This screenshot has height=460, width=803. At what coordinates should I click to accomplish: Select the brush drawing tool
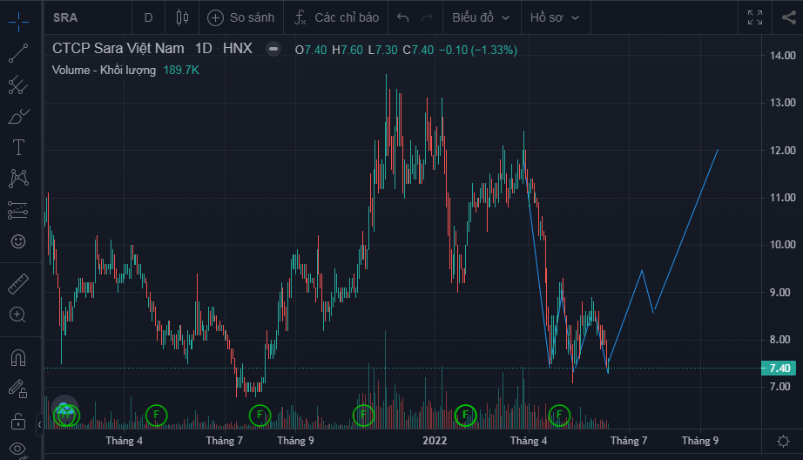point(17,116)
